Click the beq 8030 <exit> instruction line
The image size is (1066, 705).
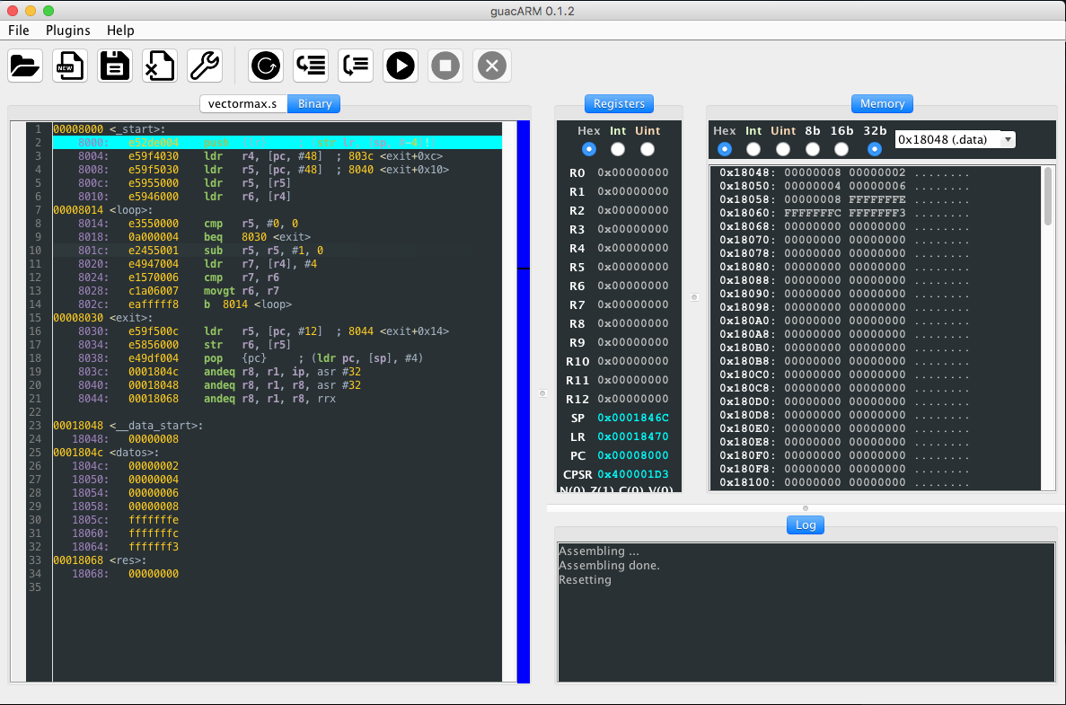[278, 236]
